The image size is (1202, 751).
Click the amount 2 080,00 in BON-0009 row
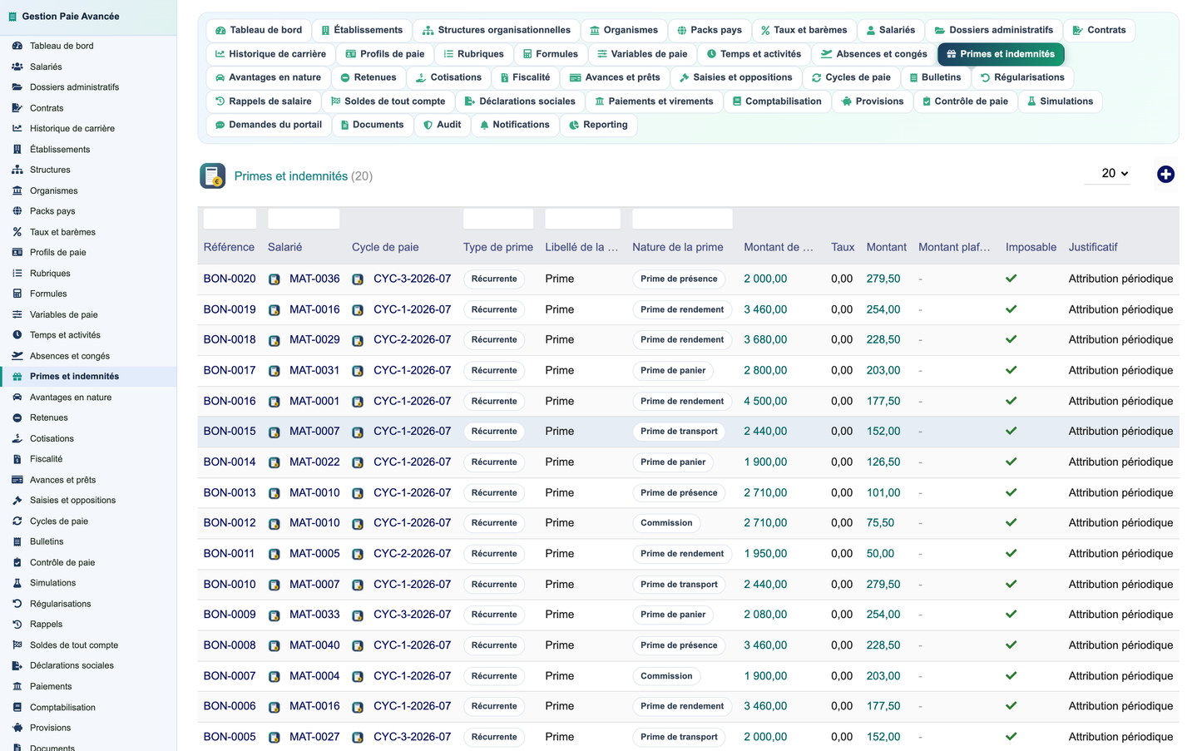[x=765, y=615]
